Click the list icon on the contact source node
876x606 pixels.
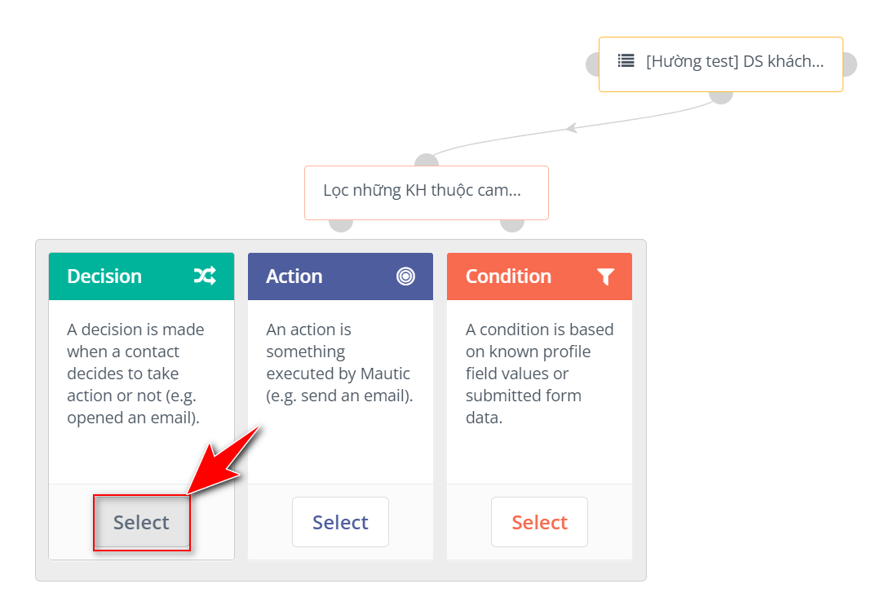pos(626,60)
